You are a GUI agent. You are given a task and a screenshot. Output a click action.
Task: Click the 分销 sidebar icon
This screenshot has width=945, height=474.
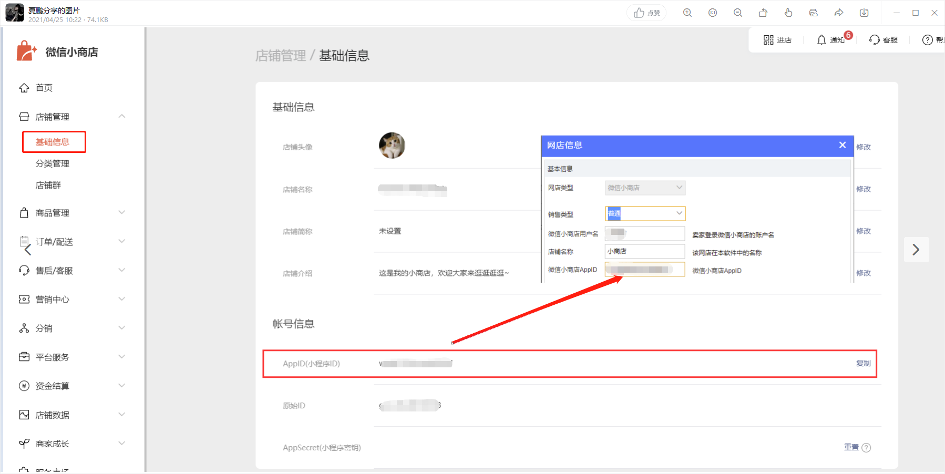pos(24,328)
